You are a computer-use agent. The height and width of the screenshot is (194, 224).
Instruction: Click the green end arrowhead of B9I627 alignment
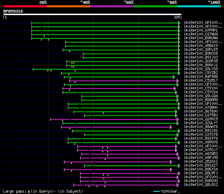click(179, 166)
